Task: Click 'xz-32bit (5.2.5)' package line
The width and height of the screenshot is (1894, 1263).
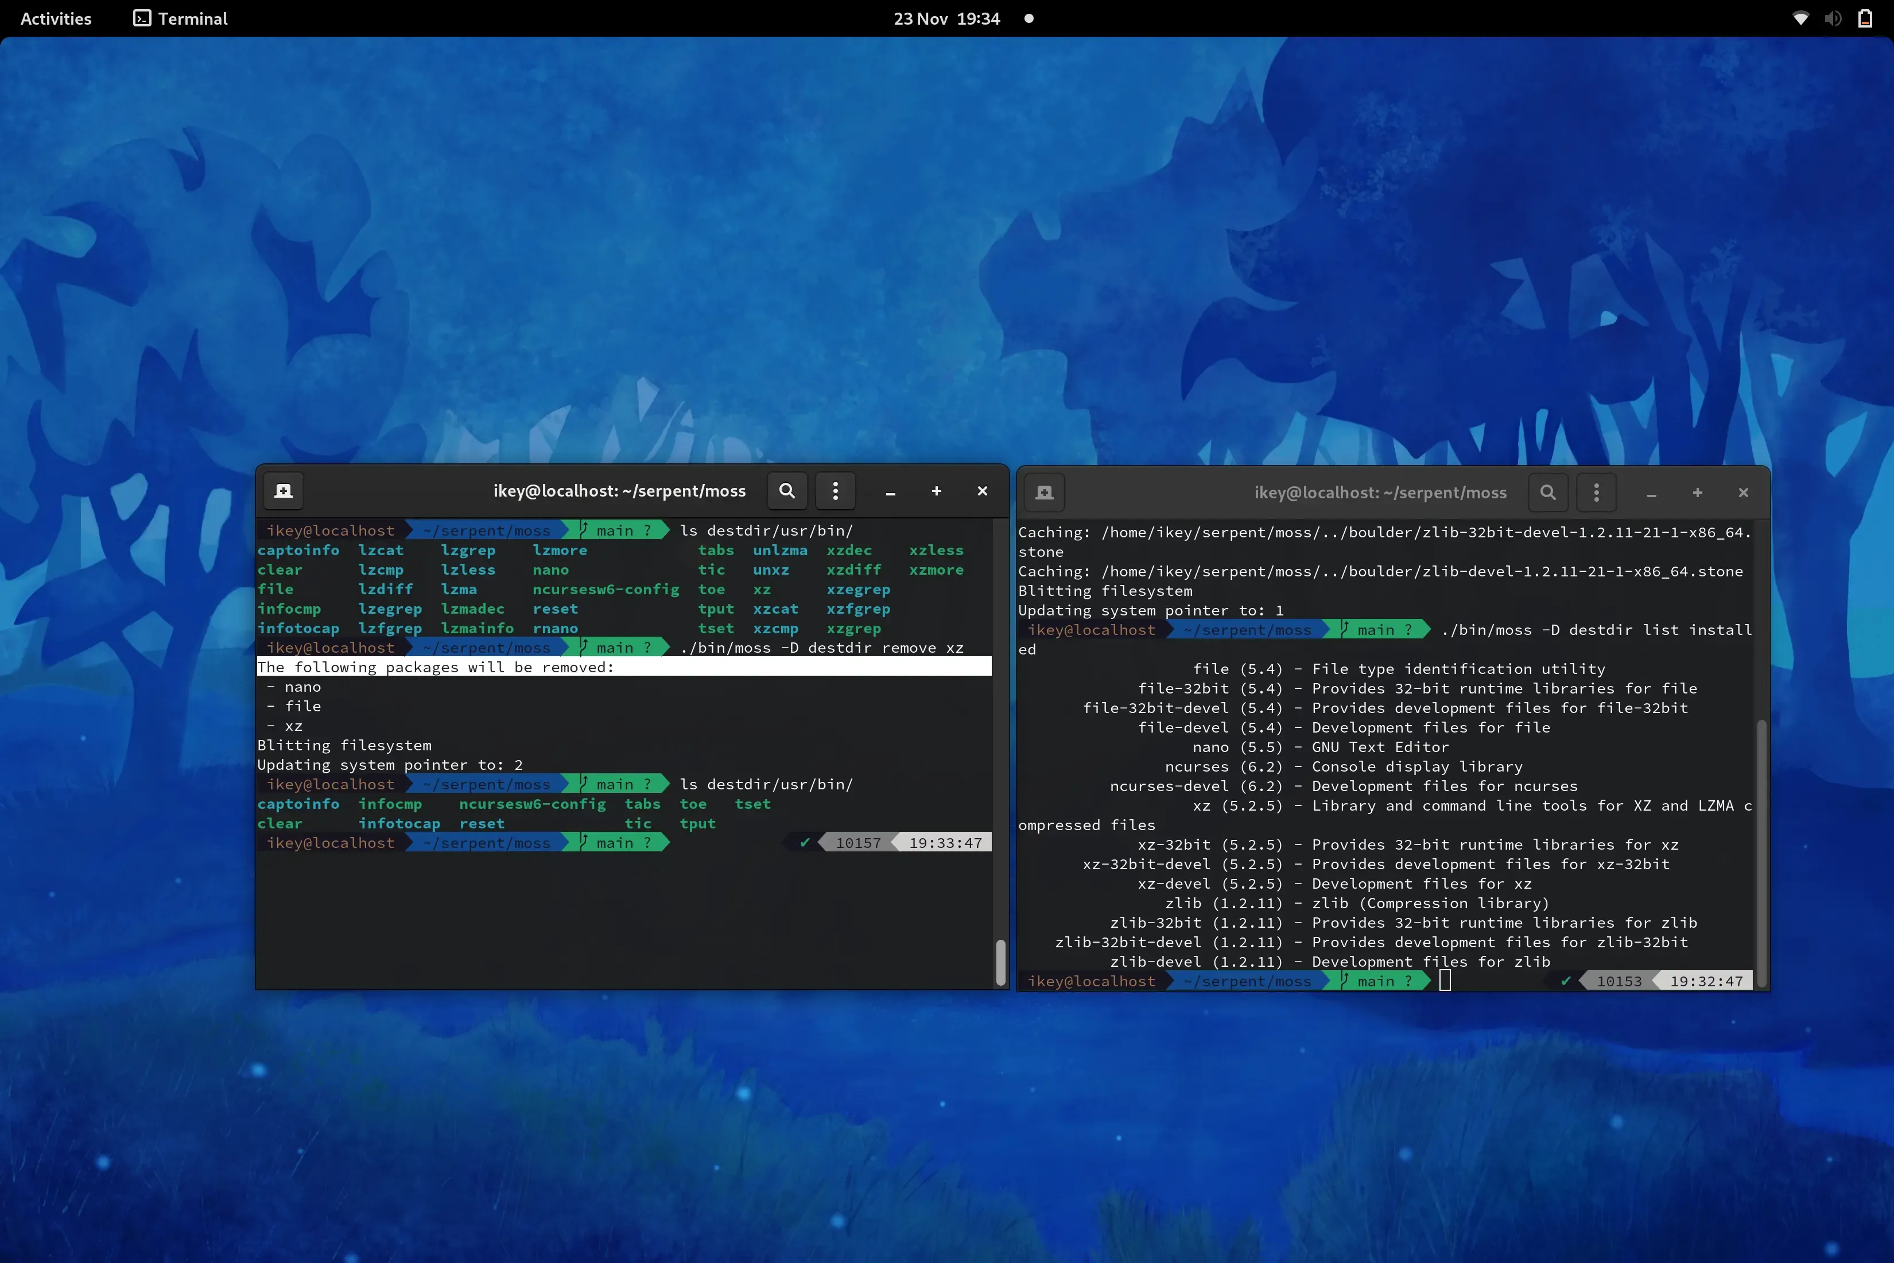Action: coord(1408,844)
